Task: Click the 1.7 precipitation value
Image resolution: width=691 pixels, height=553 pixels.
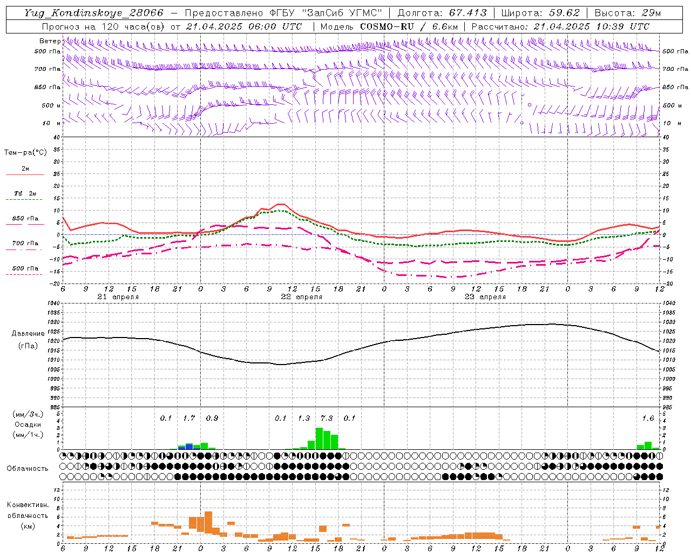Action: (189, 418)
